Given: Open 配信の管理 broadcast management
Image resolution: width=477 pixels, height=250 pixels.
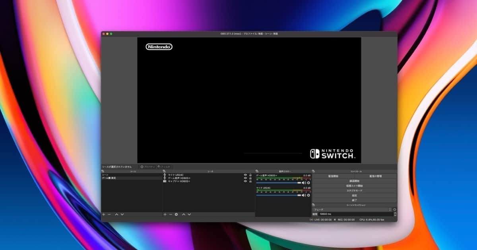Looking at the screenshot, I should click(376, 176).
